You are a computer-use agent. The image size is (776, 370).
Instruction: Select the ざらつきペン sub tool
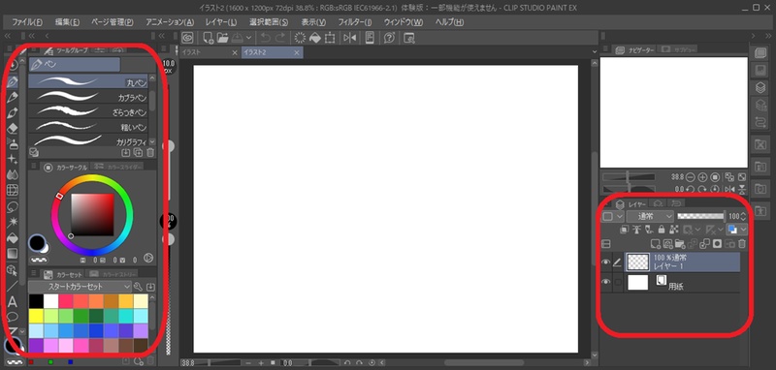[x=88, y=111]
